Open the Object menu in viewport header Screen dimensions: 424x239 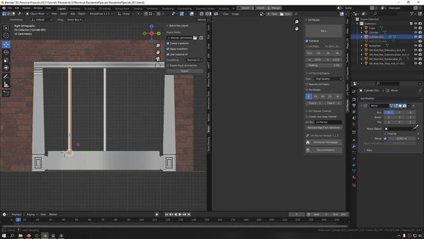(81, 13)
